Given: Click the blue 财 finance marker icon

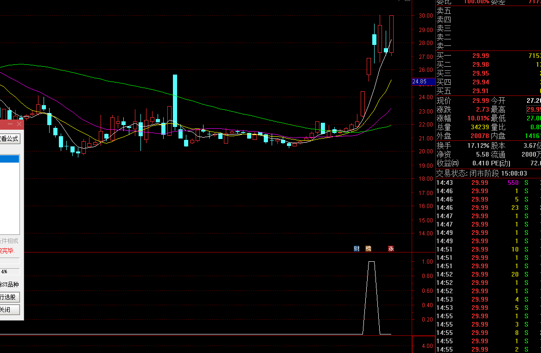Looking at the screenshot, I should point(357,249).
